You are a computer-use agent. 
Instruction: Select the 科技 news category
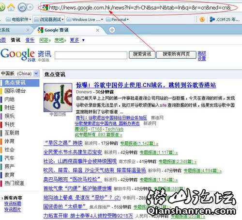[x=9, y=124]
